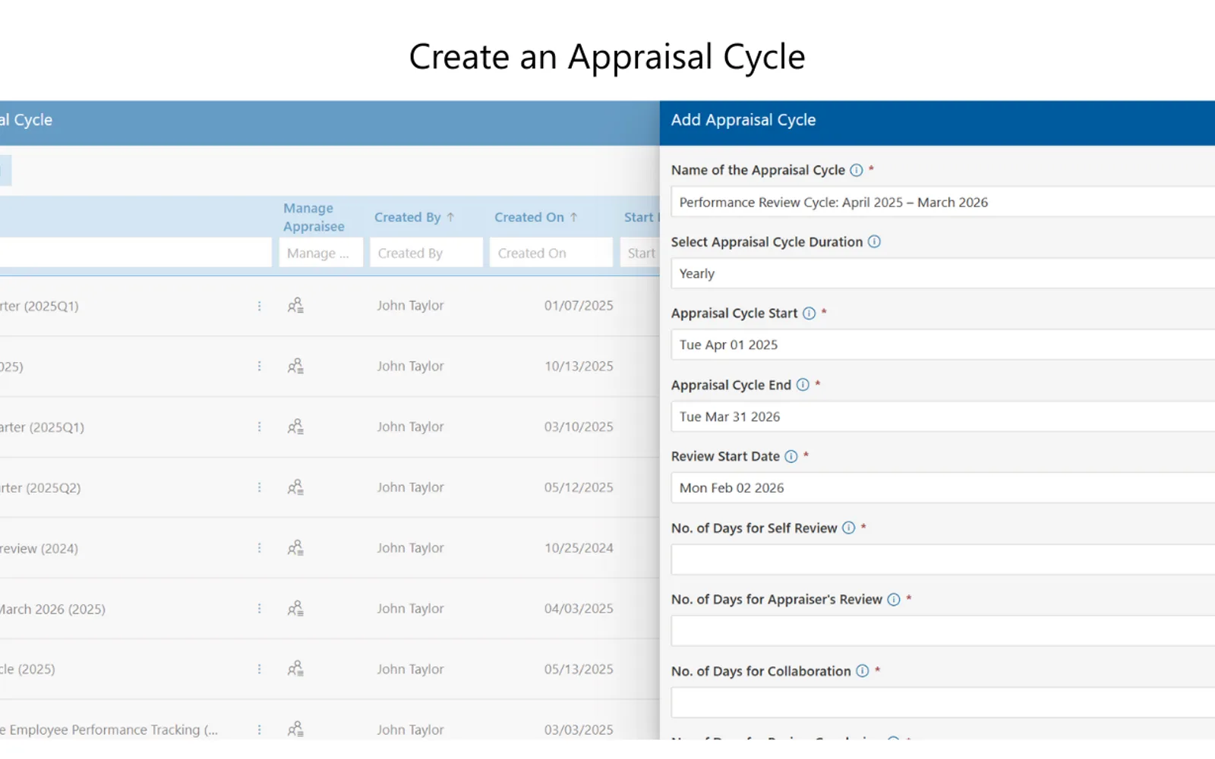Click the Manage filter box
Viewport: 1215px width, 759px height.
coord(320,253)
